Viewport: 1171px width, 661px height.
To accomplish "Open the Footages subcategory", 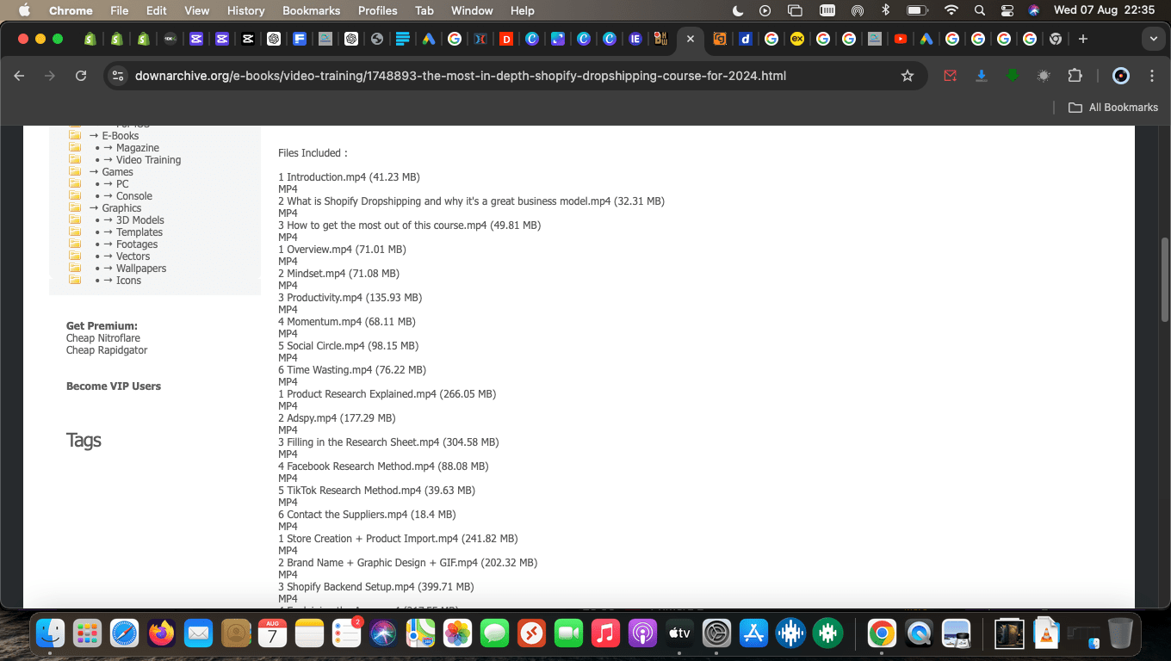I will [137, 244].
